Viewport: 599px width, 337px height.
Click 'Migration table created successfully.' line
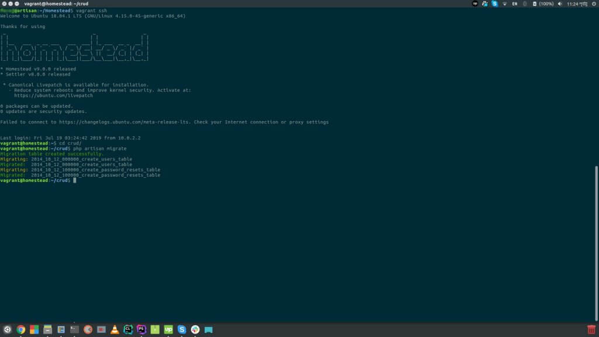point(52,154)
